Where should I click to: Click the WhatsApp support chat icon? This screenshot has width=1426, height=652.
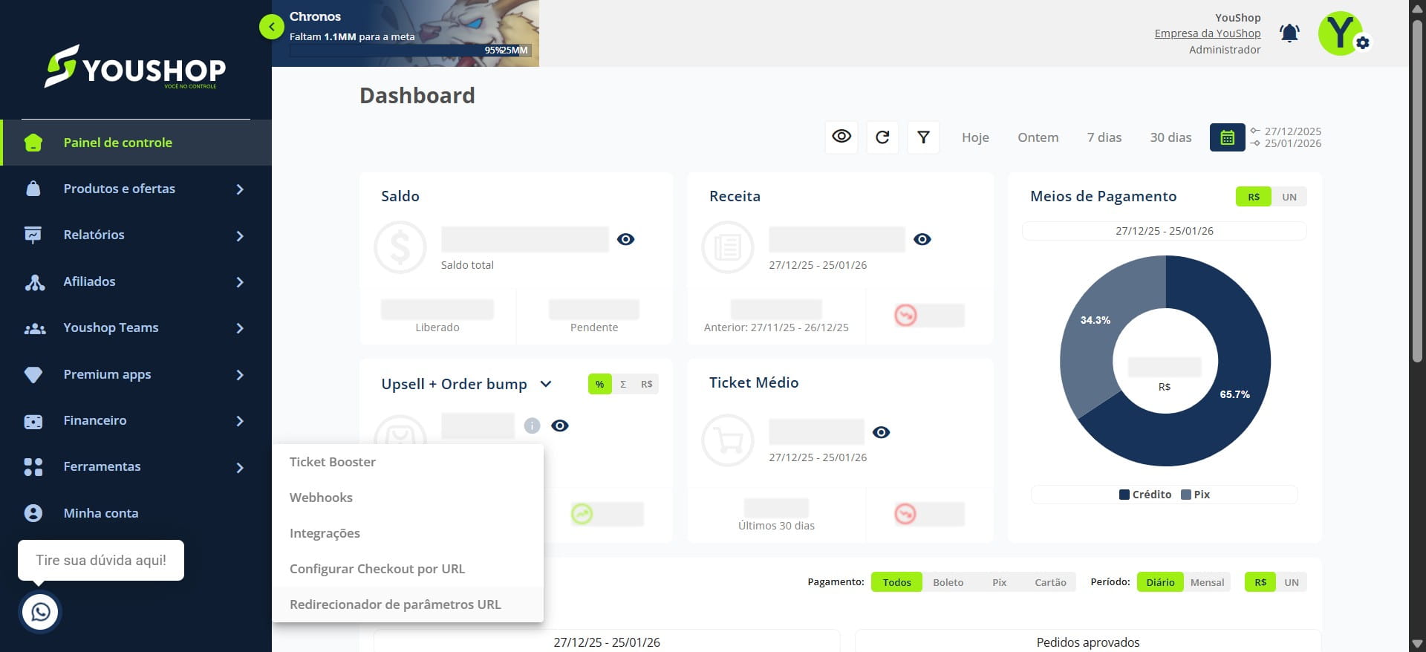coord(40,612)
